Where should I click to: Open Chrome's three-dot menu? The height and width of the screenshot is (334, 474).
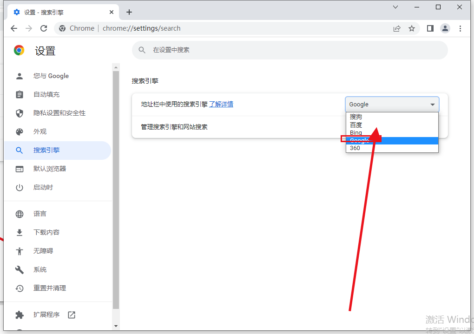click(x=460, y=28)
